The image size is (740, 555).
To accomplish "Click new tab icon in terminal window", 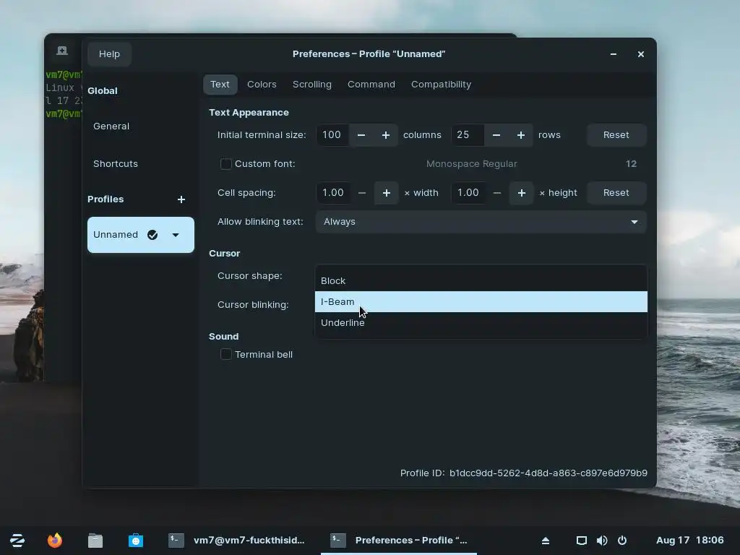I will (x=62, y=51).
